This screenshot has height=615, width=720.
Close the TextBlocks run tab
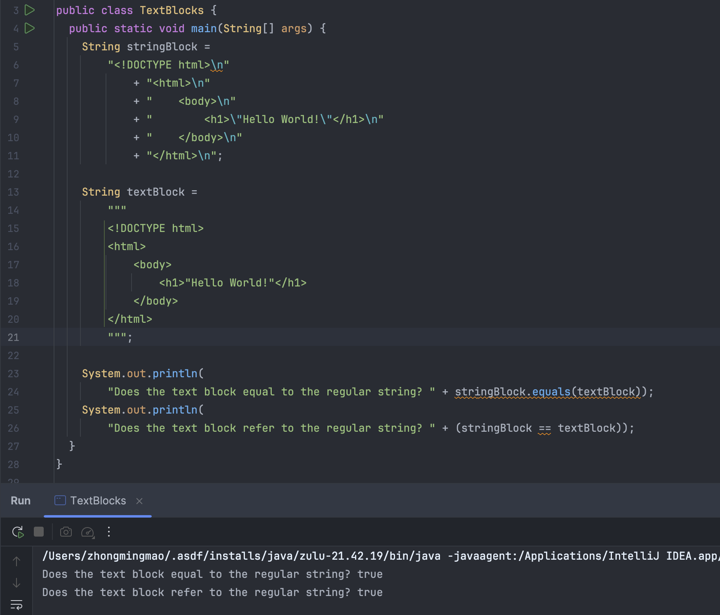139,501
